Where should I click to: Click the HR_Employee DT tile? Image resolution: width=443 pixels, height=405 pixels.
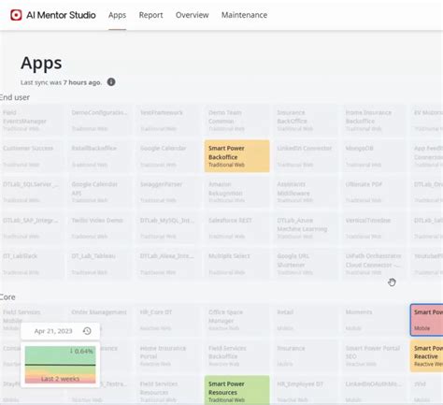306,391
